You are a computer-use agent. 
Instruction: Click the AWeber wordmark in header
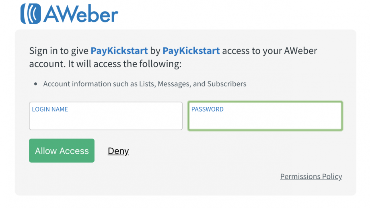point(81,14)
